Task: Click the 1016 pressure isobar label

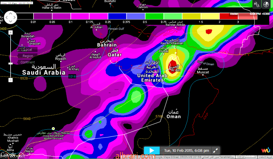Action: 72,76
